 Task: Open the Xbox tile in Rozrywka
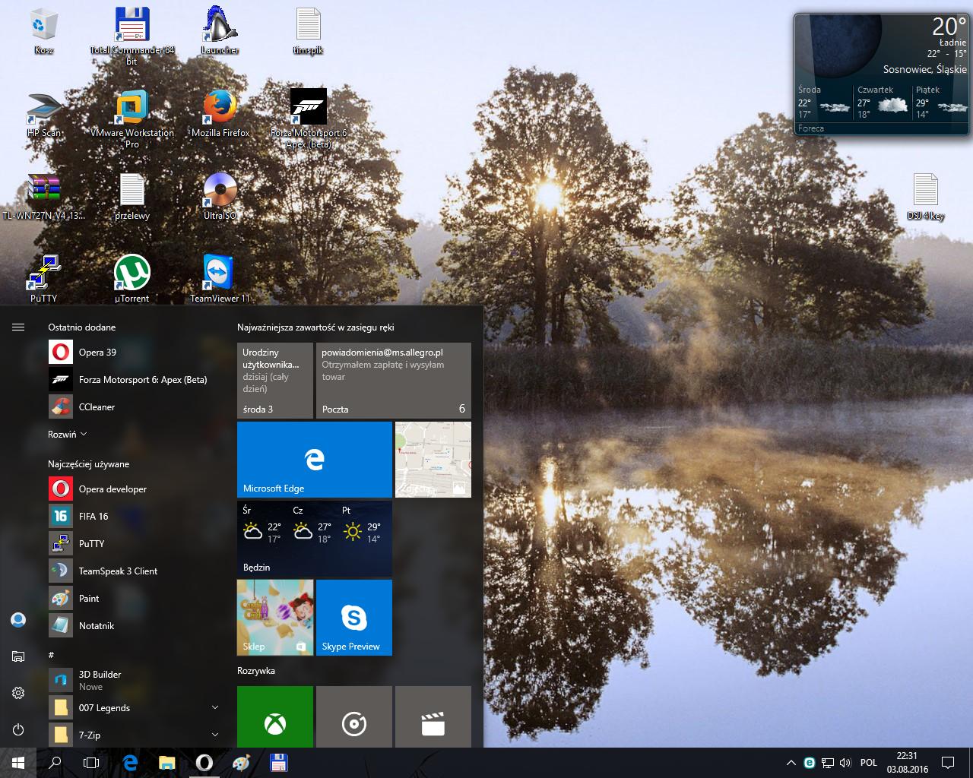274,716
